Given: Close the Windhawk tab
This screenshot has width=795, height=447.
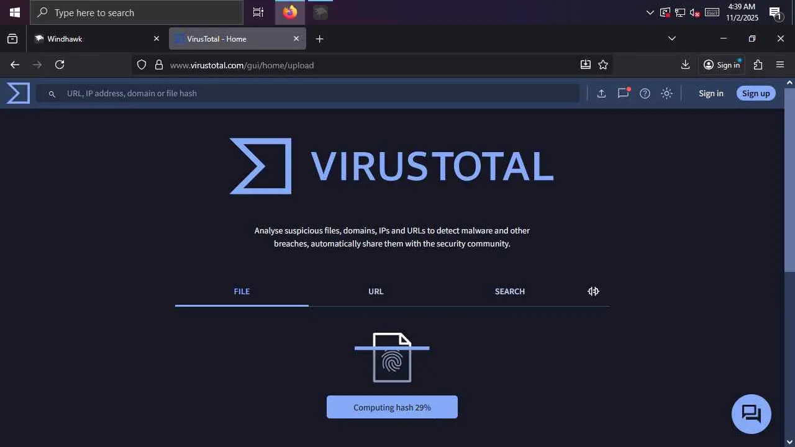Looking at the screenshot, I should [157, 38].
